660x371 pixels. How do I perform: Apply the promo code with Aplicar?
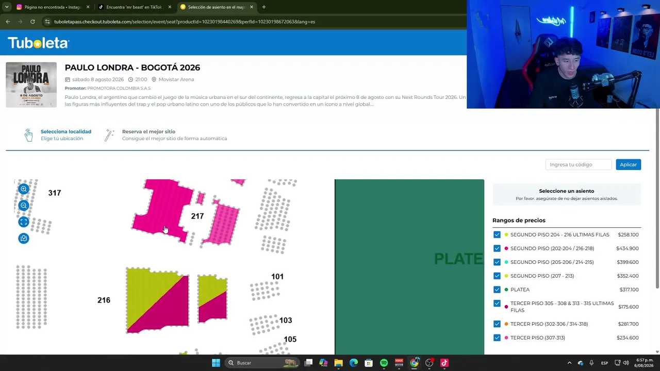tap(628, 164)
